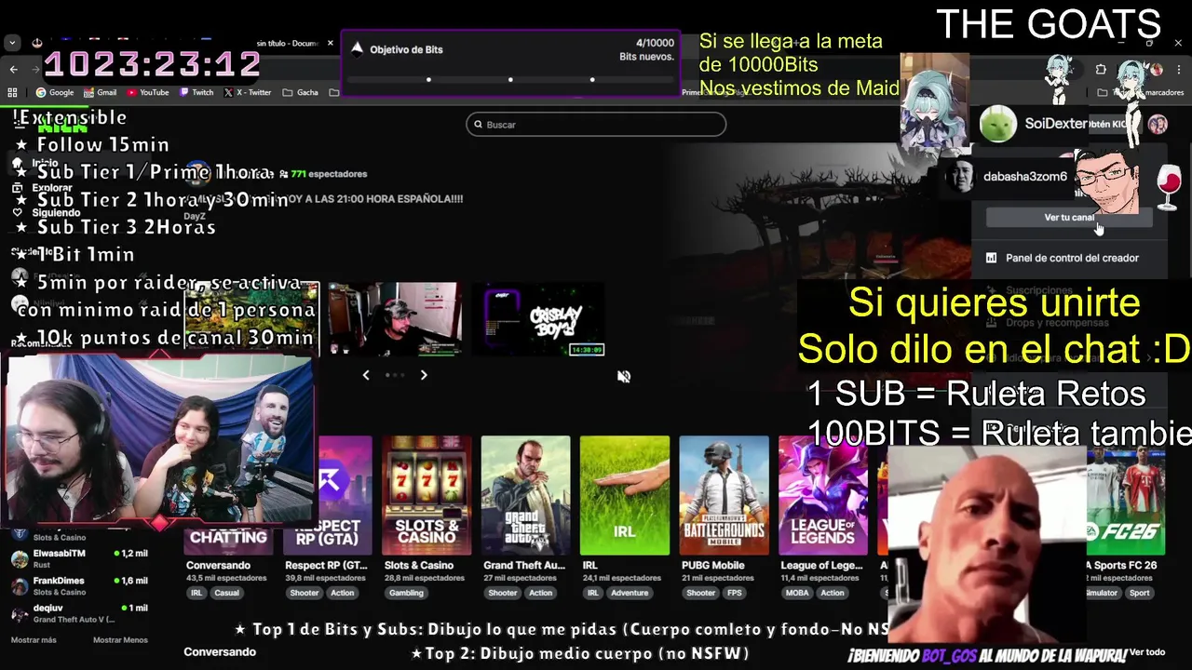1192x670 pixels.
Task: Go to previous carousel stream arrow
Action: pyautogui.click(x=366, y=375)
